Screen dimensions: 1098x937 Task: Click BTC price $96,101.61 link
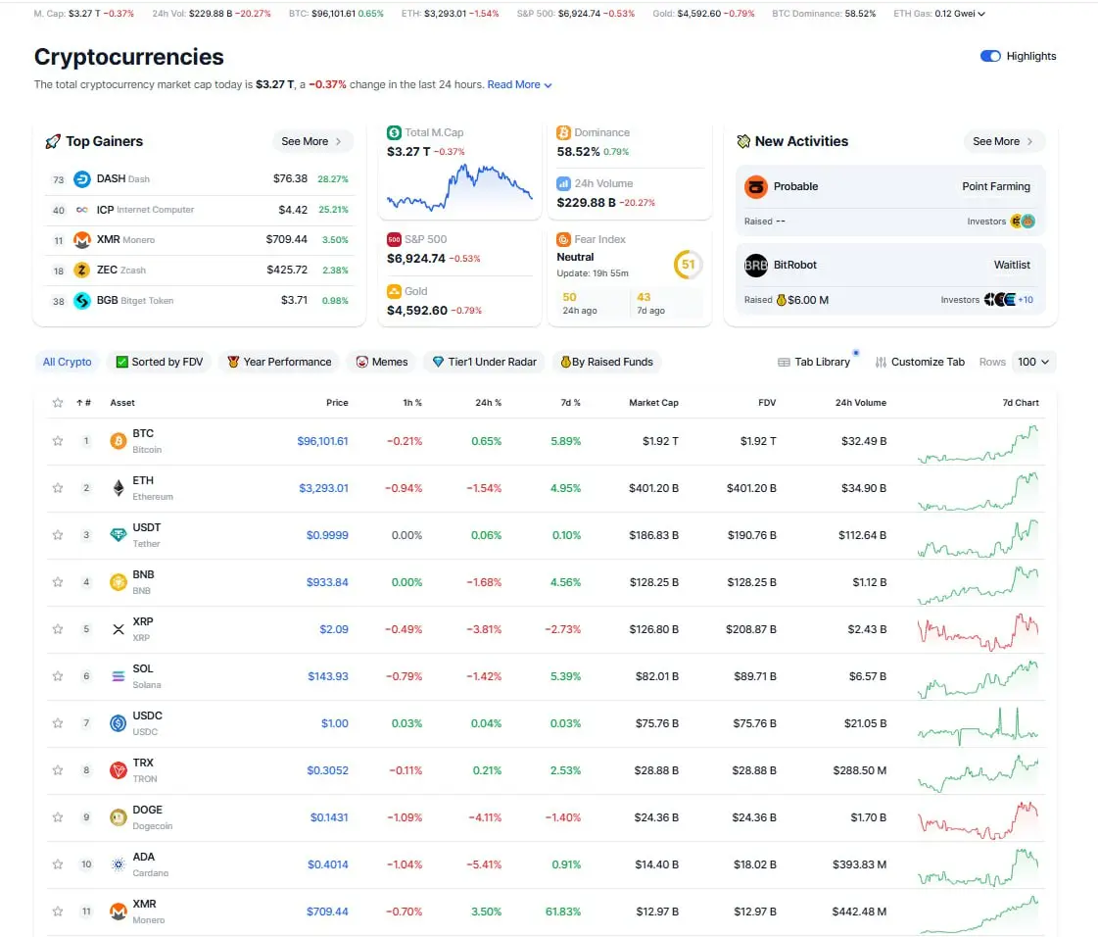(x=322, y=441)
